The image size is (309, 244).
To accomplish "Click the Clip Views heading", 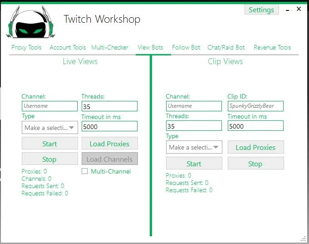I will tap(225, 61).
